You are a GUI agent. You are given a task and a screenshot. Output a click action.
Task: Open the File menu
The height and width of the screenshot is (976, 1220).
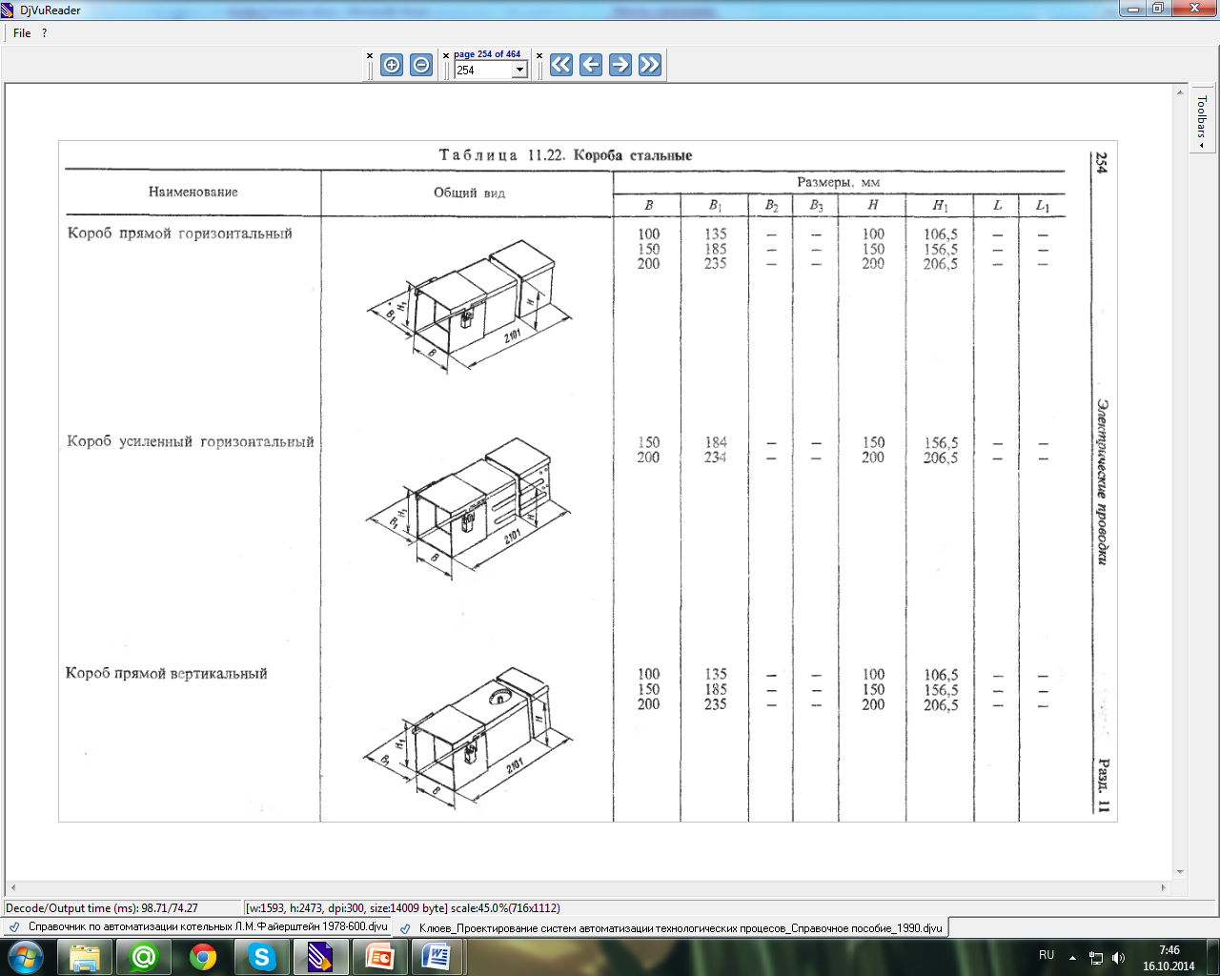(22, 33)
